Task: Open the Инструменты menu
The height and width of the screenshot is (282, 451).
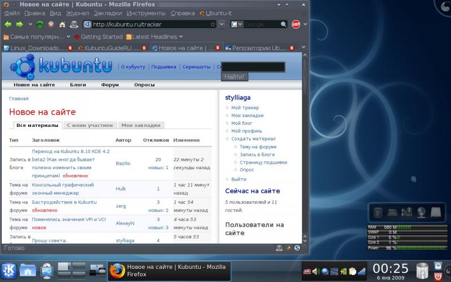Action: (x=146, y=13)
